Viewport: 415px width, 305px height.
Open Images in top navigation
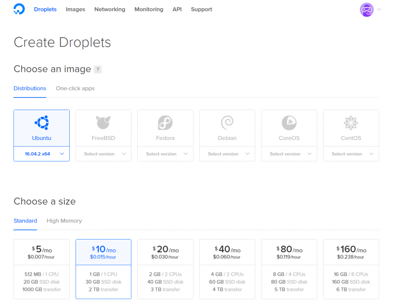(75, 9)
